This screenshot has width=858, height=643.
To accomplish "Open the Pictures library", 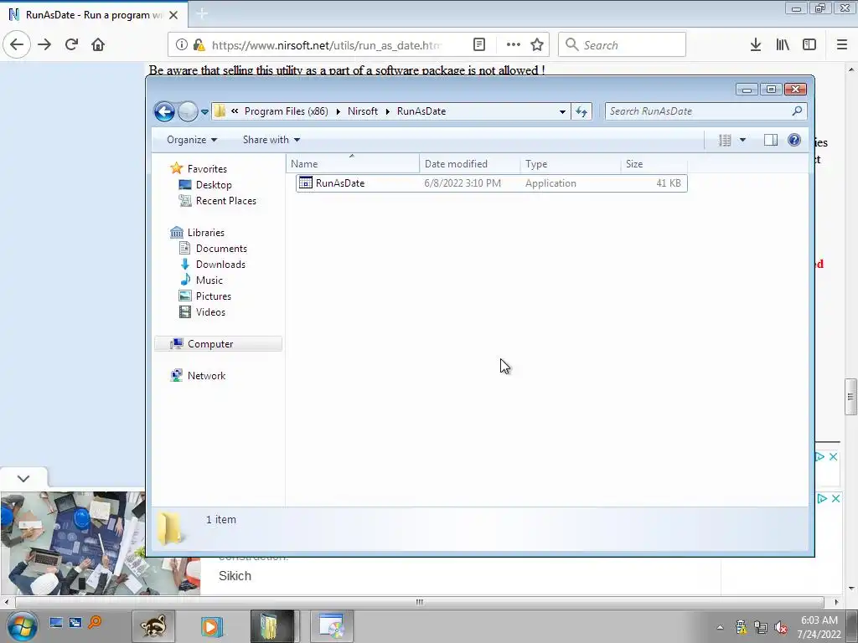I will [214, 296].
